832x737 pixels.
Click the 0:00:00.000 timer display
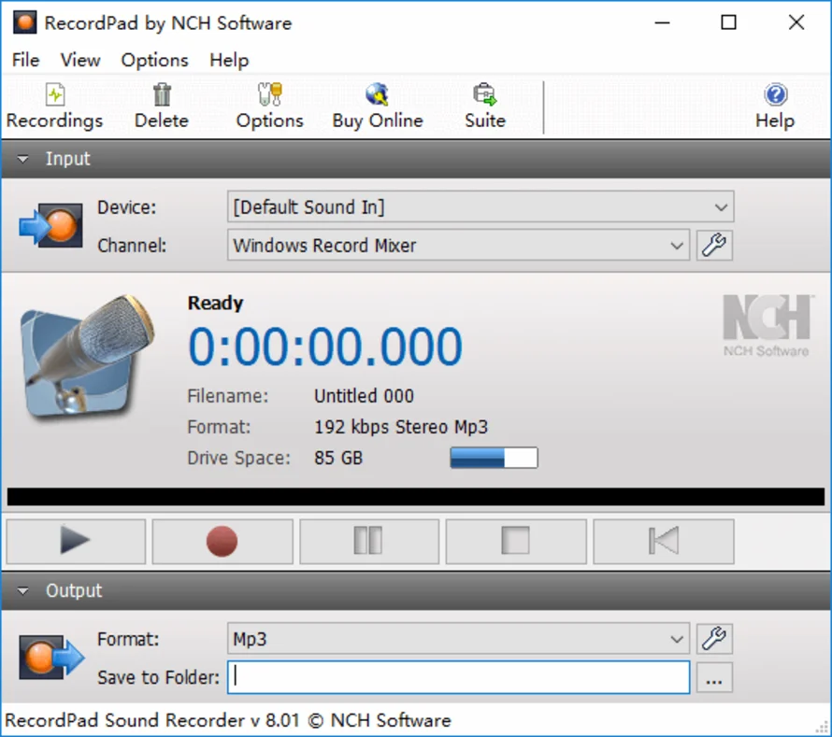(325, 347)
